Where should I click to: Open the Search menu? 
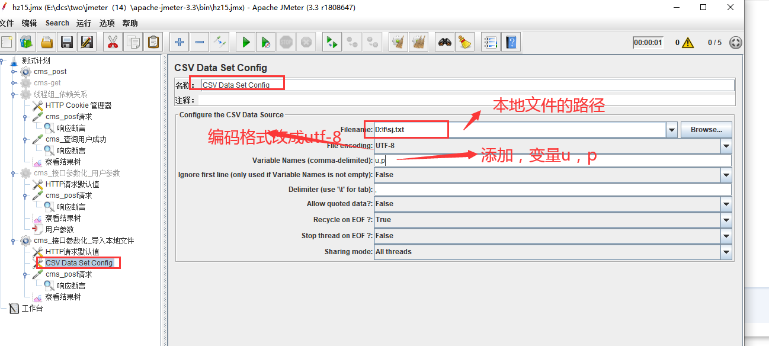coord(57,23)
